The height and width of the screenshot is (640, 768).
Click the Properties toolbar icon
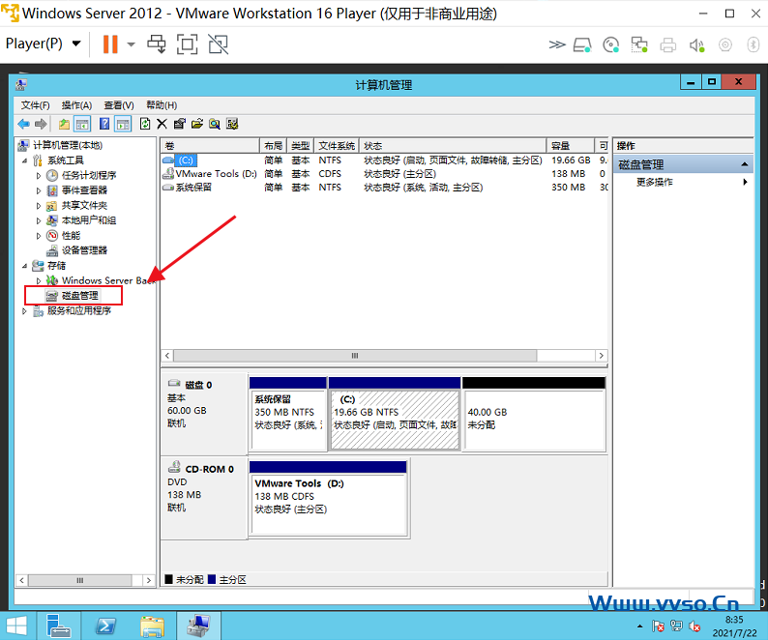[180, 124]
